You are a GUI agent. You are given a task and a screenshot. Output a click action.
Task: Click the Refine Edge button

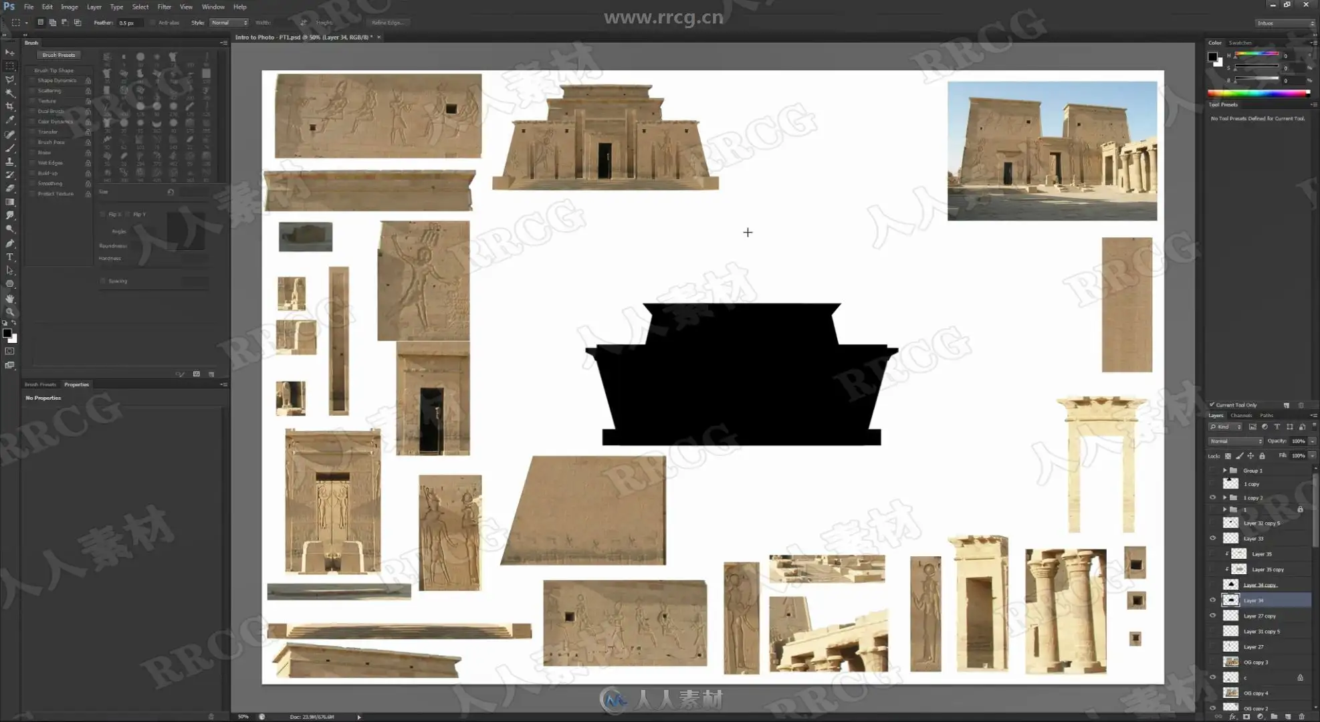(x=387, y=23)
